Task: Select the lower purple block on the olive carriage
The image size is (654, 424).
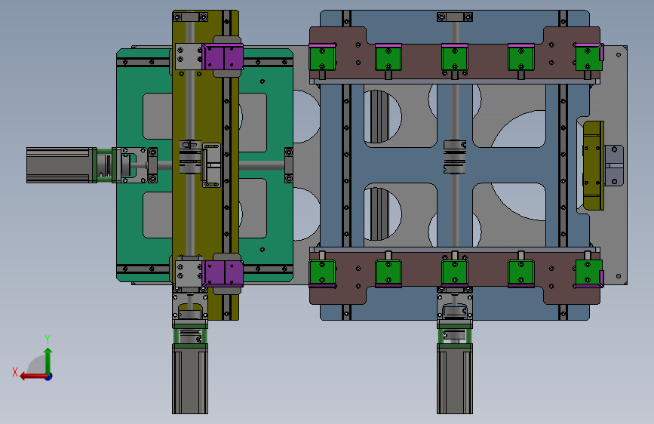Action: coord(223,273)
